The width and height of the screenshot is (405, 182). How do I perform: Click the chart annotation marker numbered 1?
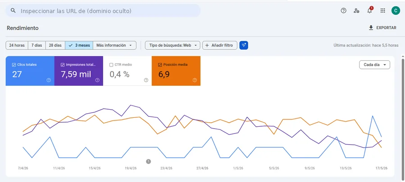click(148, 162)
